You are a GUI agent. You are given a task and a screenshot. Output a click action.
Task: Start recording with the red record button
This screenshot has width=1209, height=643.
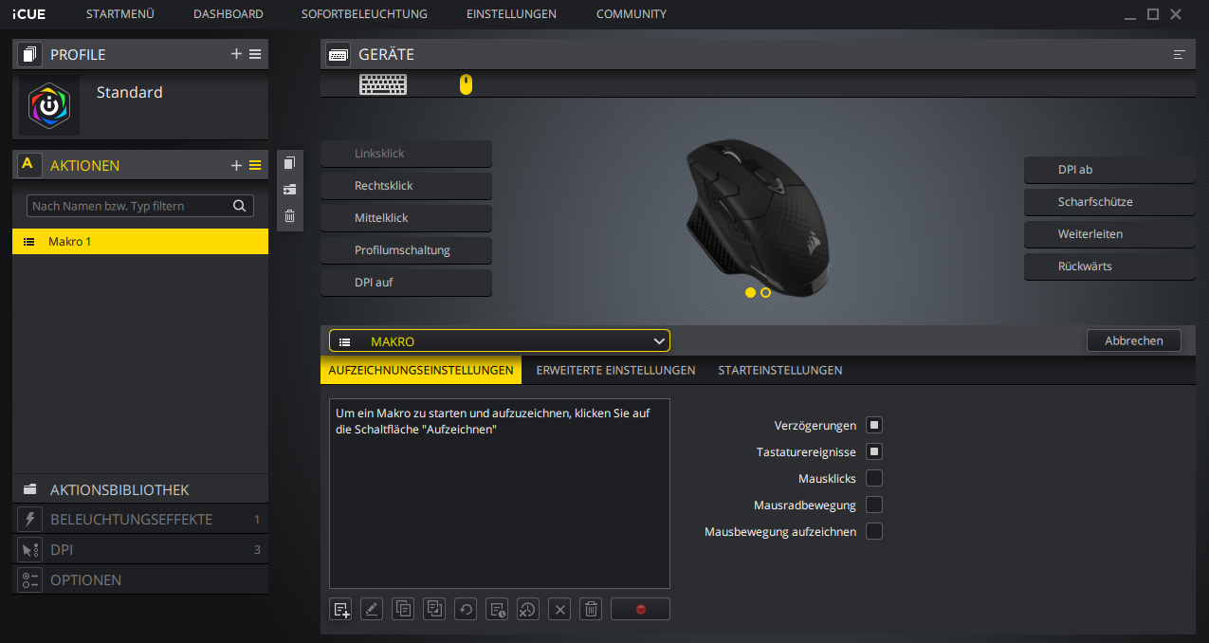click(640, 609)
